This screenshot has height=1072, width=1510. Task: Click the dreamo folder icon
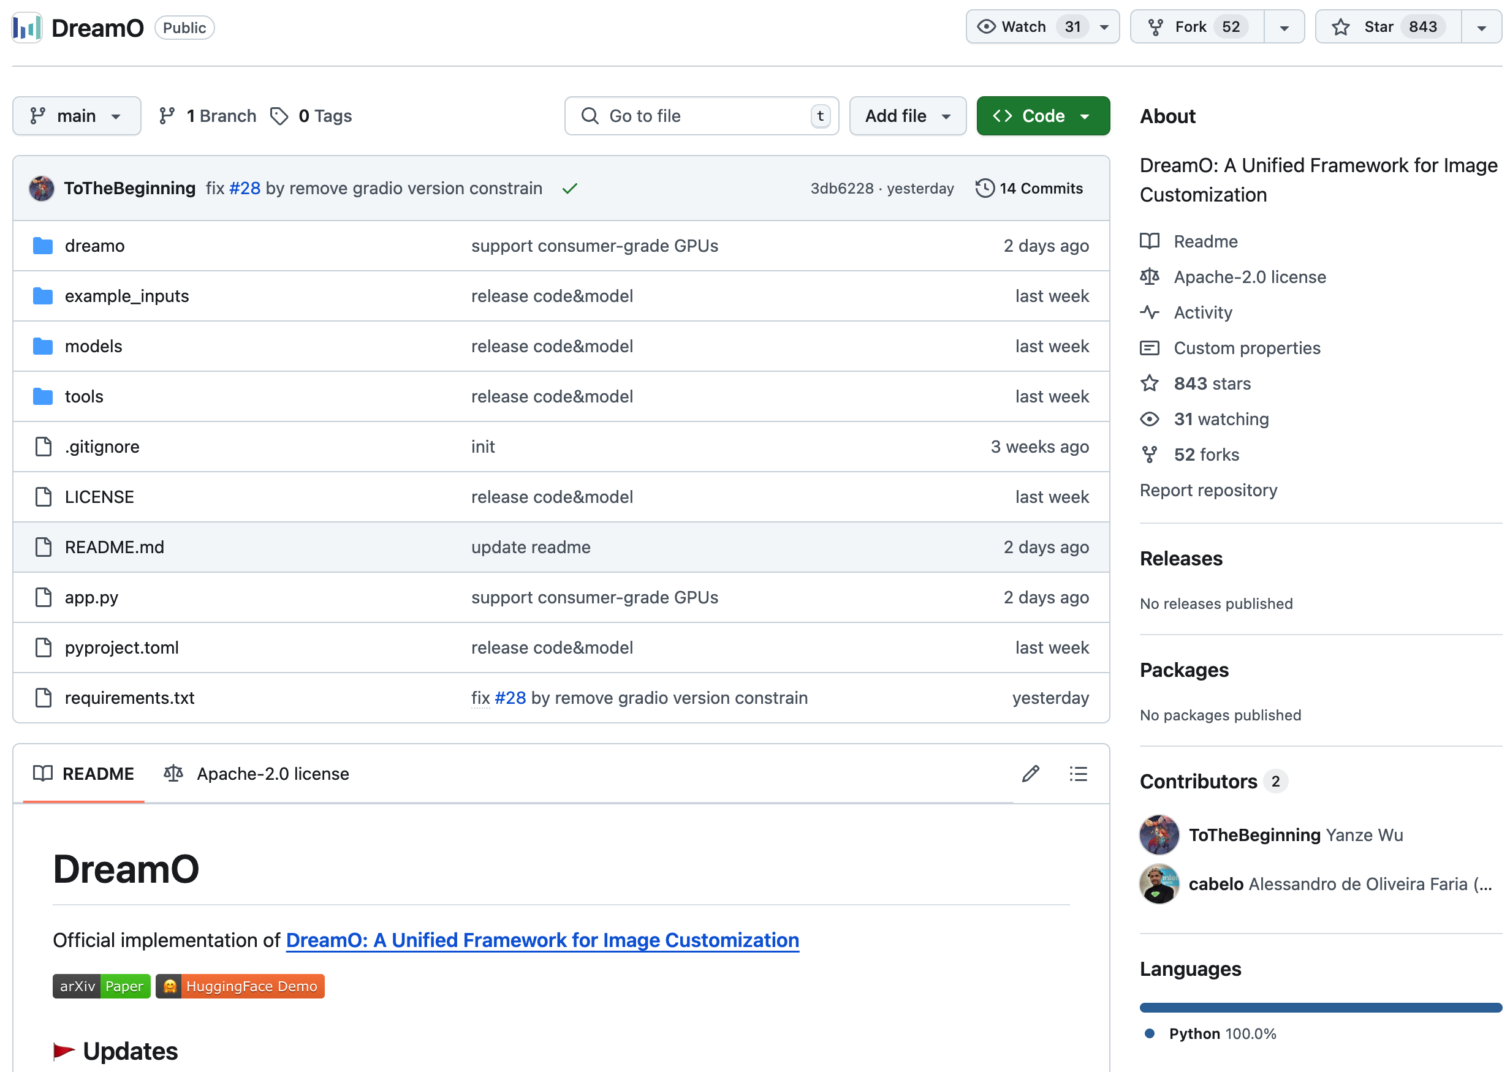coord(43,246)
